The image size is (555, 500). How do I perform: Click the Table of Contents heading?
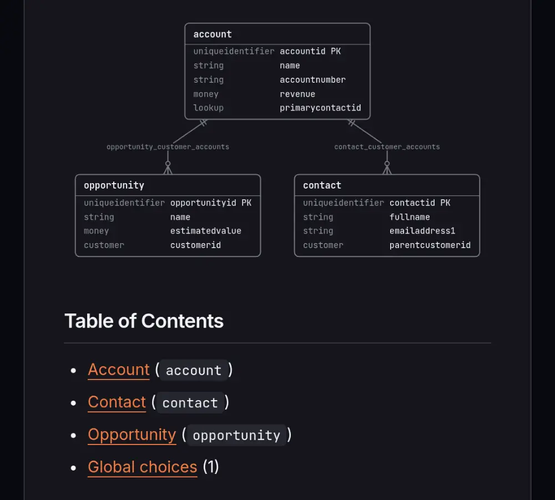(144, 321)
